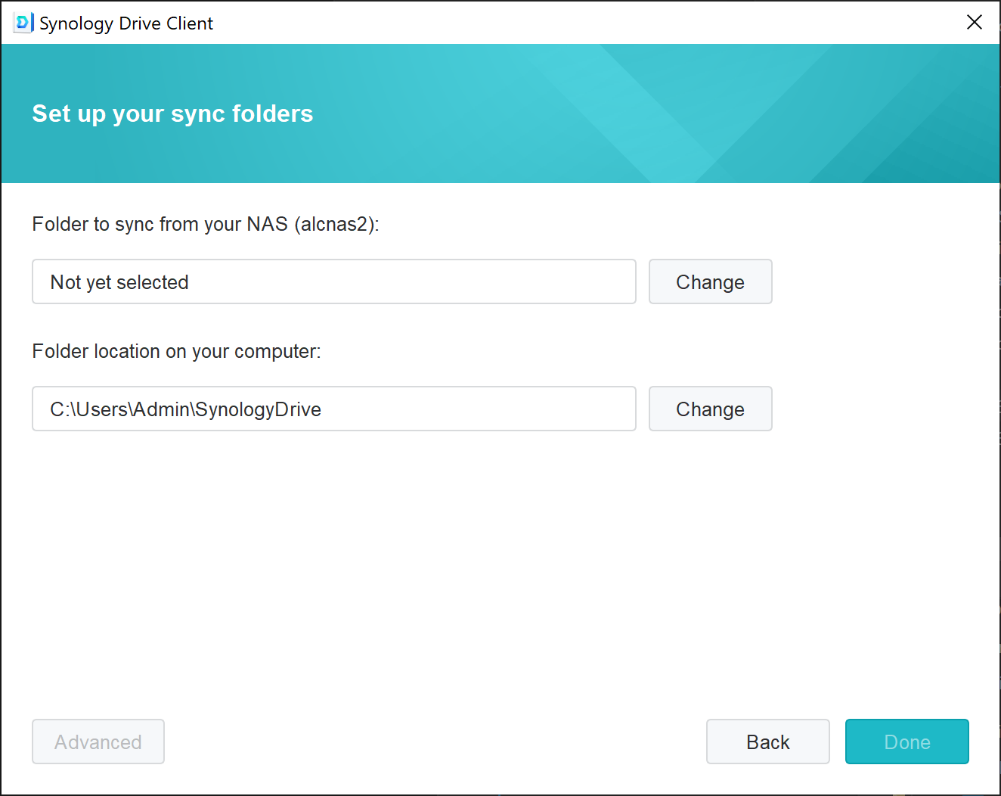Select the 'Not yet selected' NAS folder field

click(334, 281)
